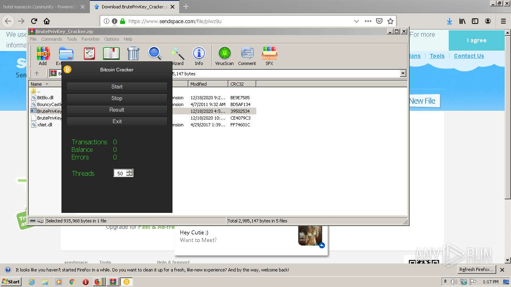Screen dimensions: 511x287
Task: Open Windows Start menu
Action: [11, 282]
